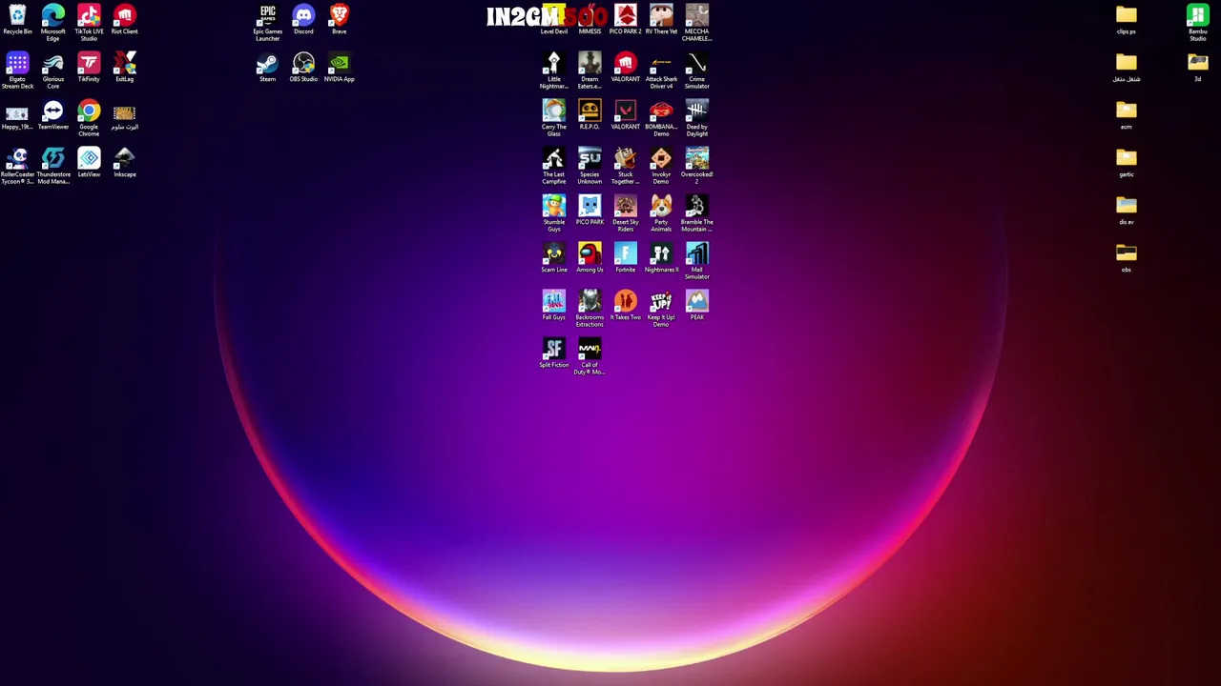Select the Bambu Studio desktop icon

click(x=1198, y=15)
